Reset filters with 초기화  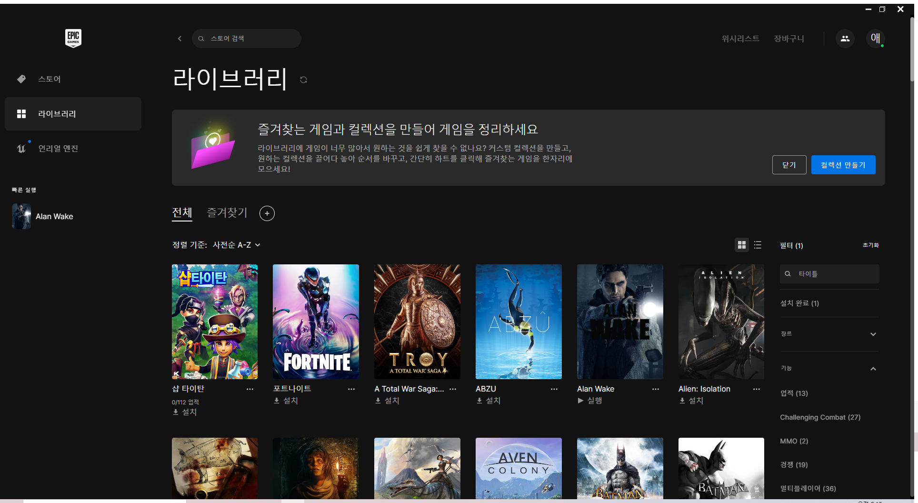[x=871, y=245]
